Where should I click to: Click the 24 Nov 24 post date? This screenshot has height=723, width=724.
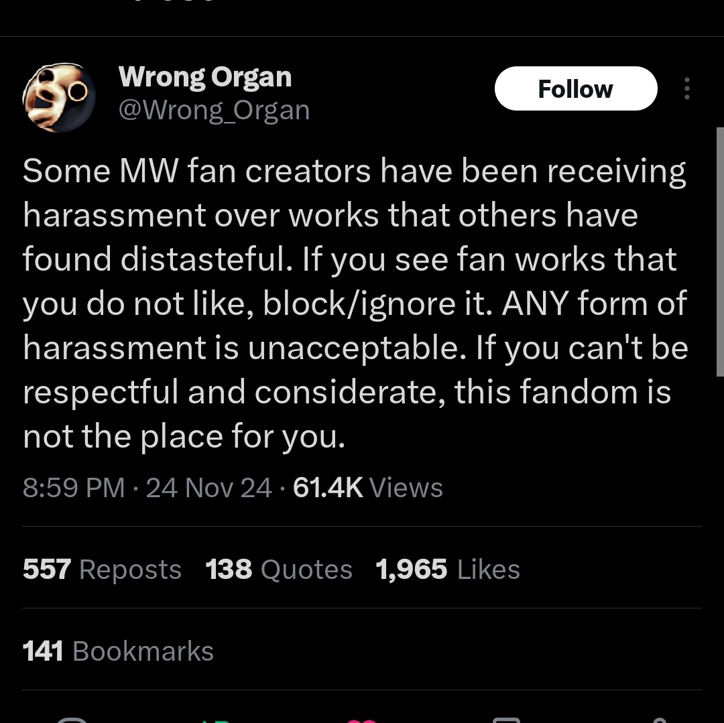[208, 488]
